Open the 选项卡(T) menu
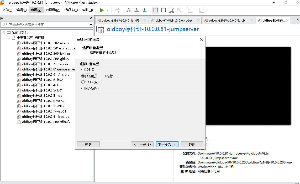The image size is (300, 184). coord(71,10)
